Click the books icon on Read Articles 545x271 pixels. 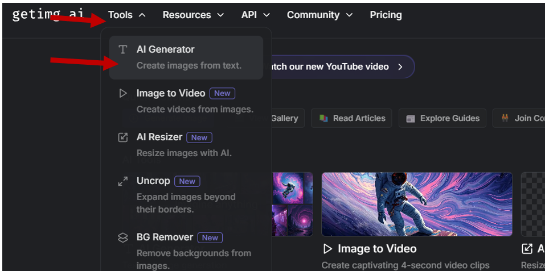pos(323,119)
